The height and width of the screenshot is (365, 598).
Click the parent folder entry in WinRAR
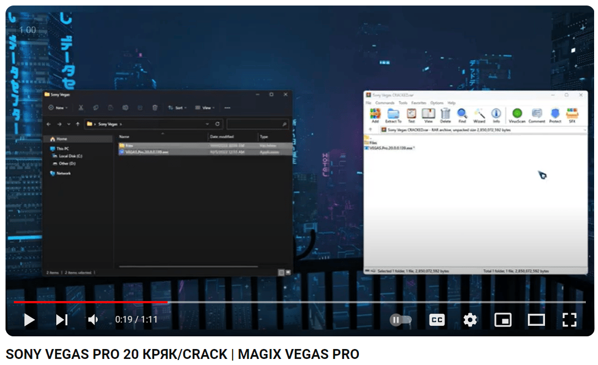click(367, 137)
